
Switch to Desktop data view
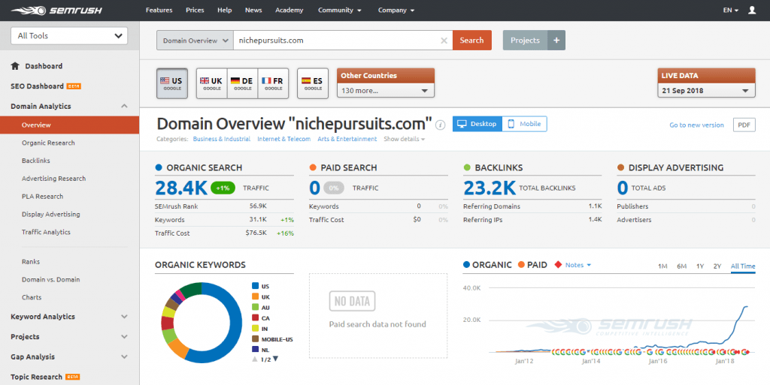pyautogui.click(x=477, y=124)
